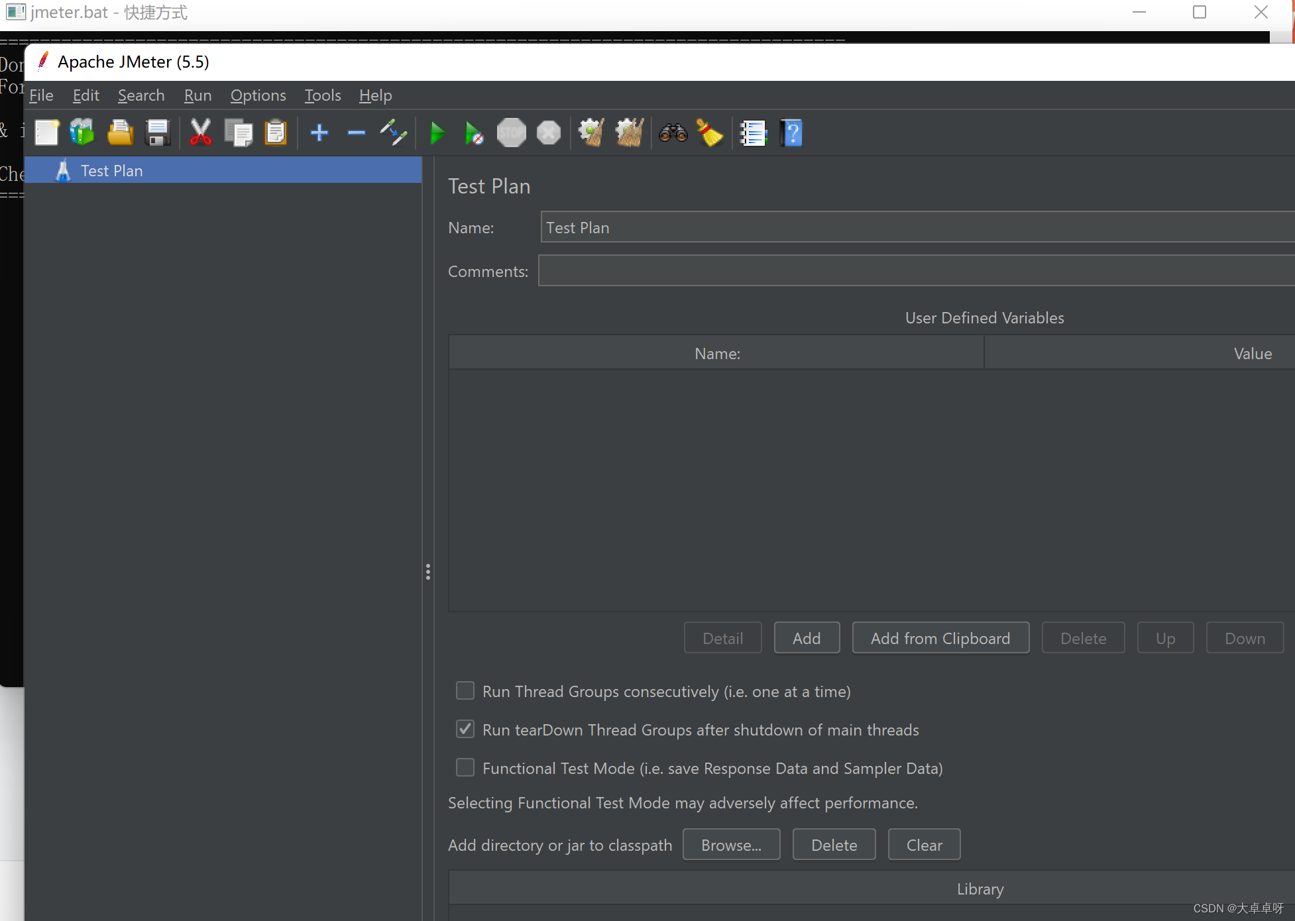The image size is (1295, 921).
Task: Click the Open file folder icon
Action: 120,133
